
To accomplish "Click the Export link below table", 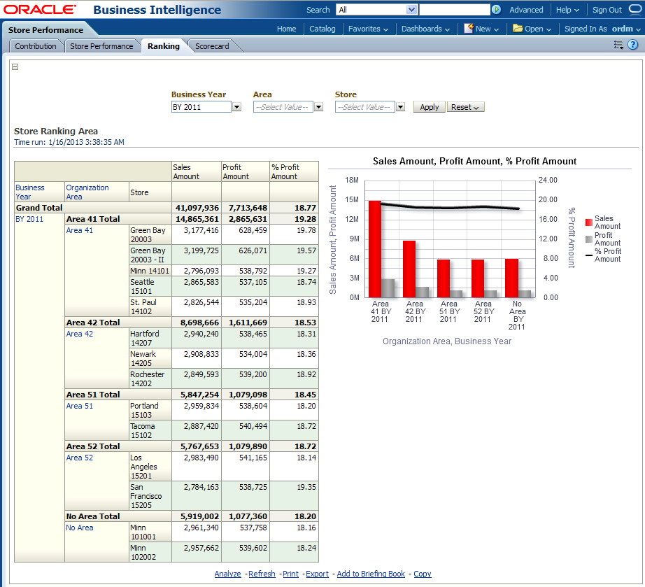I will pos(317,574).
